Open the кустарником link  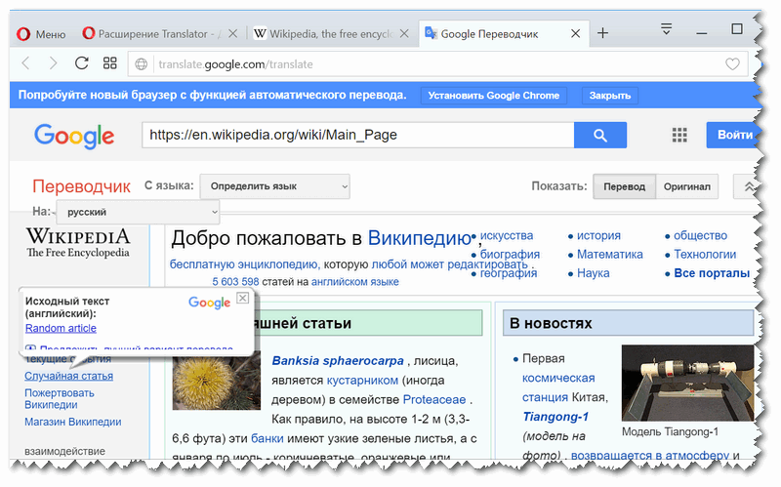point(362,381)
